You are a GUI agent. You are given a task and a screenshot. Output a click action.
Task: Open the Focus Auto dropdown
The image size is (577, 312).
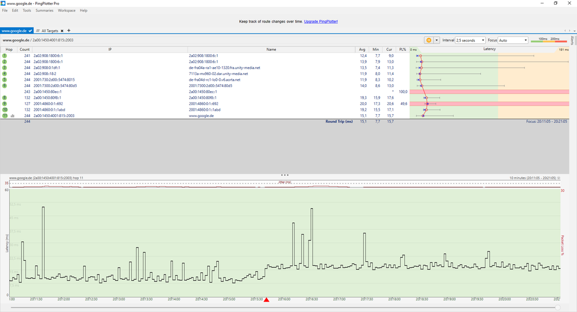513,40
